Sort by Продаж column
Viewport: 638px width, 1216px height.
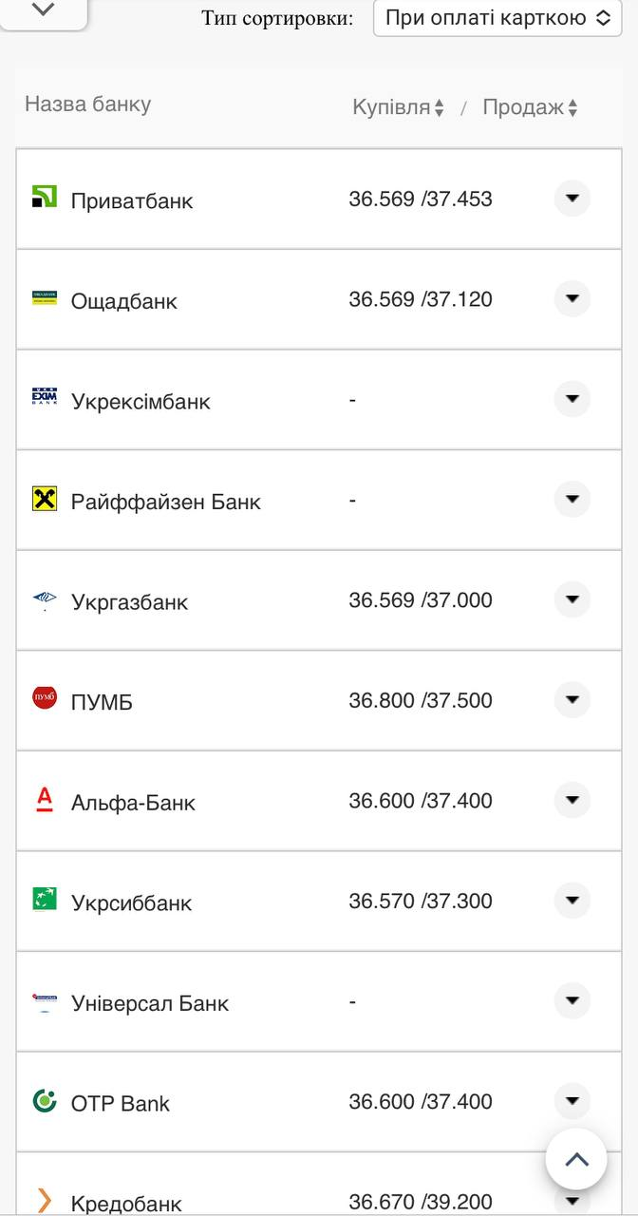(530, 107)
